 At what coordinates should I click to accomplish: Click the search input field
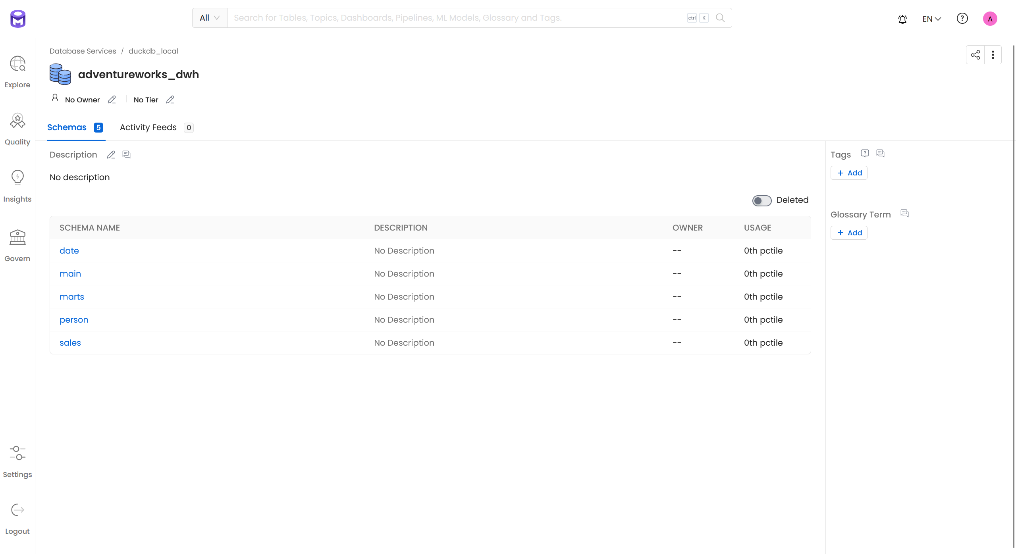point(457,18)
